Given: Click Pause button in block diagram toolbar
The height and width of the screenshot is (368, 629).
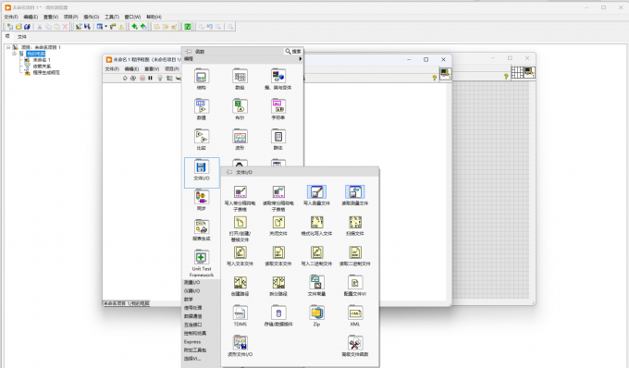Looking at the screenshot, I should pyautogui.click(x=150, y=79).
